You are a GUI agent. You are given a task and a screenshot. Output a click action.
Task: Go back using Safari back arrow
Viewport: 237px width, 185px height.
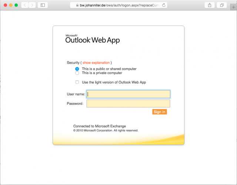tap(25, 5)
